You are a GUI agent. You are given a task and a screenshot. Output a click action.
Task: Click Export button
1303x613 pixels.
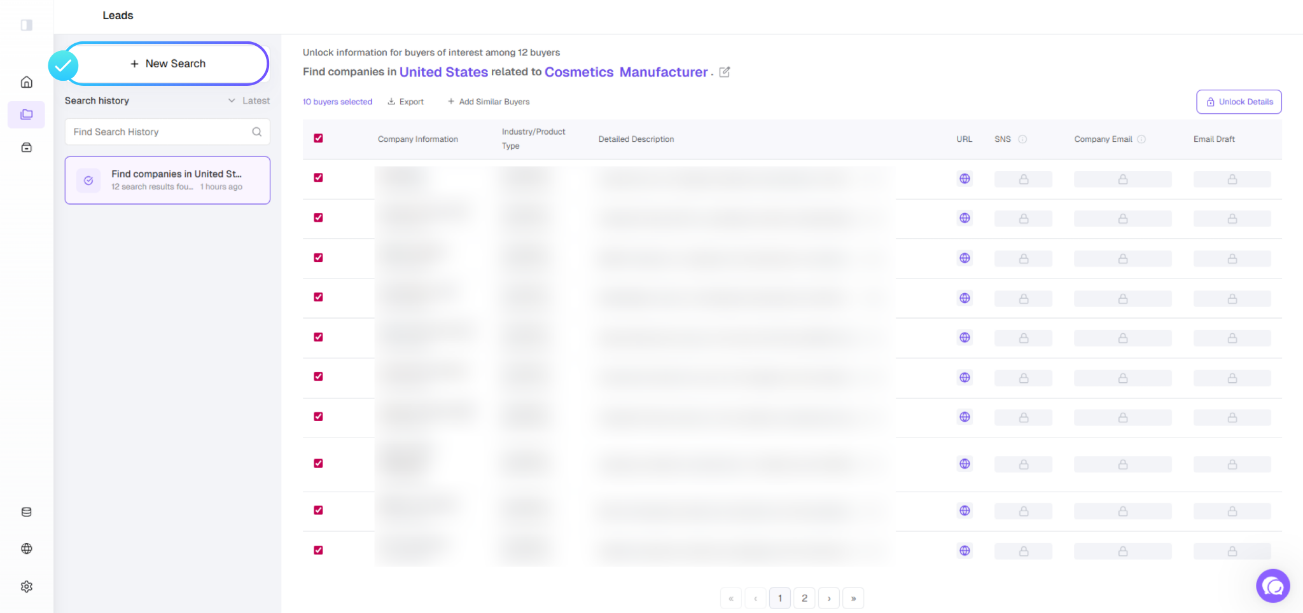click(405, 102)
